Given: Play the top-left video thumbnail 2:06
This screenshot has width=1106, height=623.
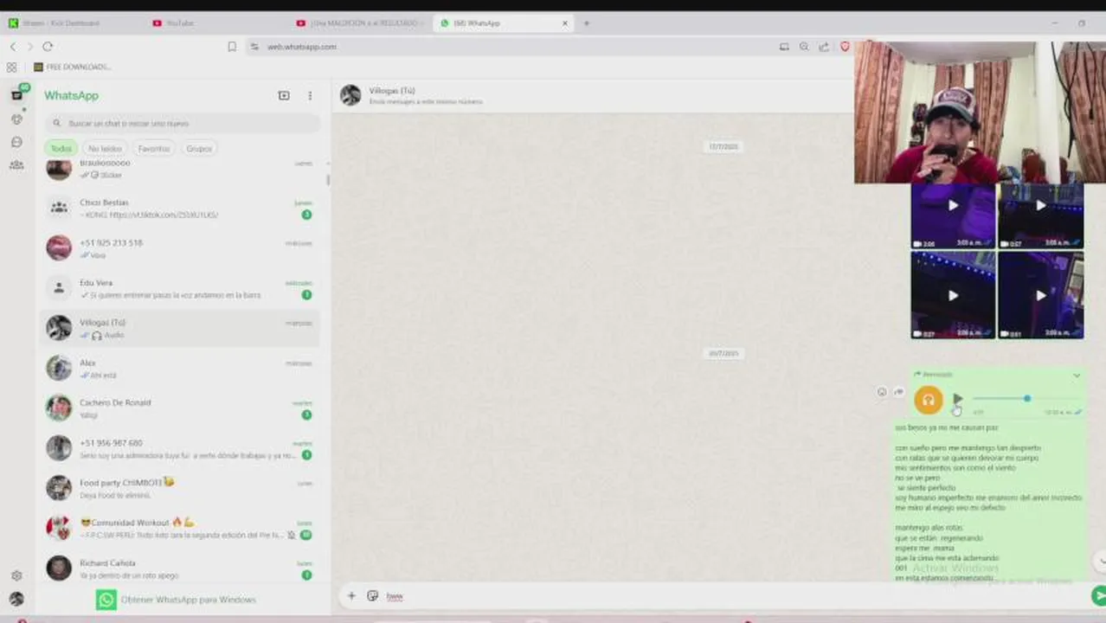Looking at the screenshot, I should [x=953, y=206].
